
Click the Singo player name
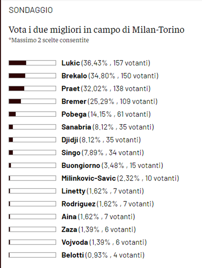pyautogui.click(x=71, y=153)
